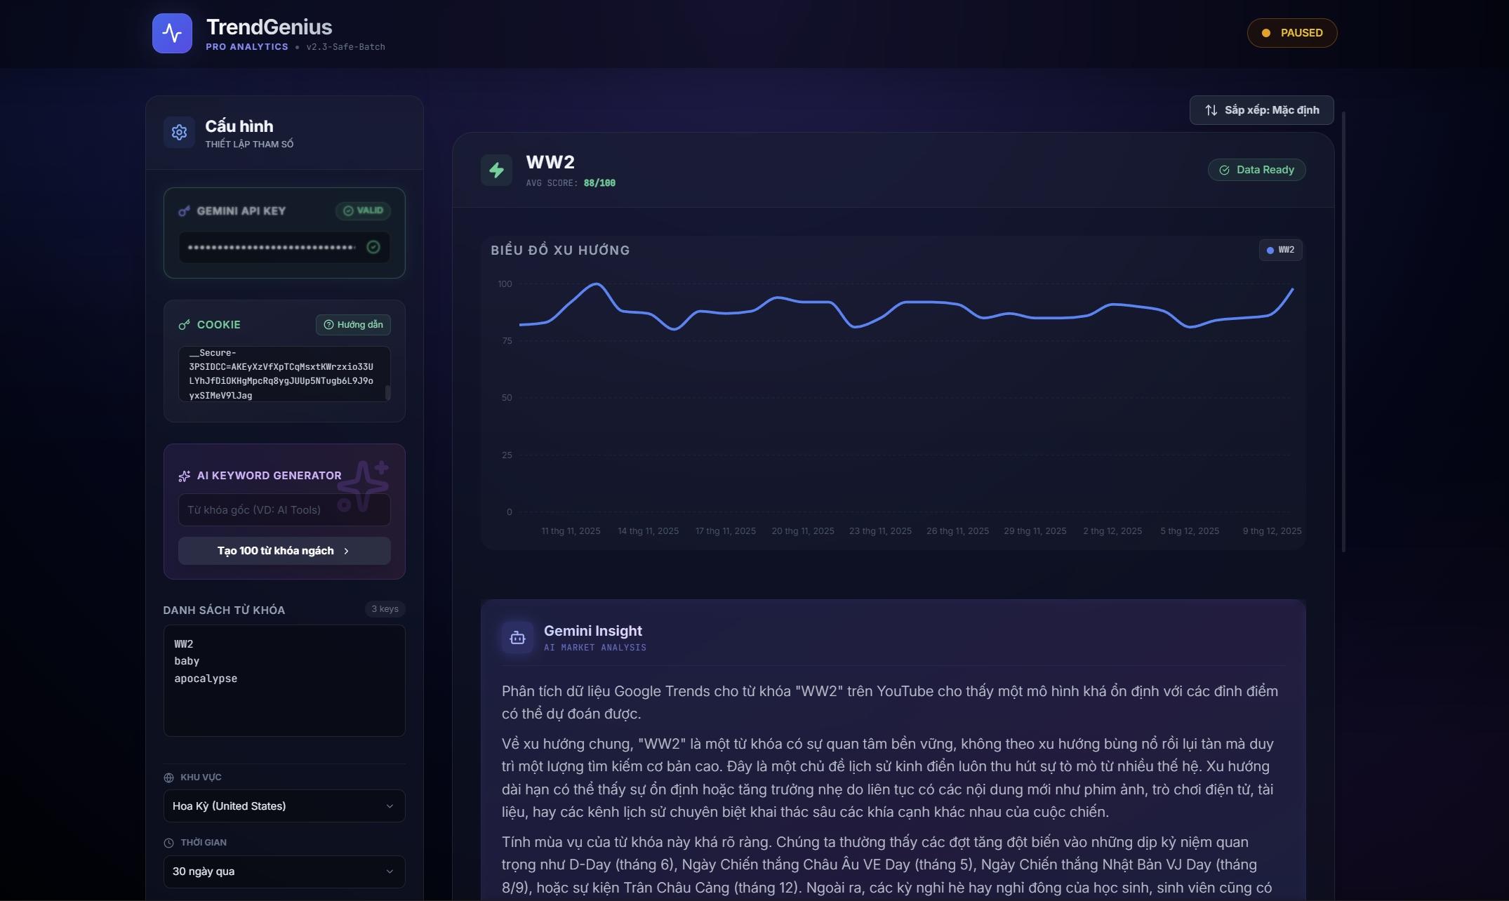Click the Data Ready status badge
1509x901 pixels.
[1256, 170]
